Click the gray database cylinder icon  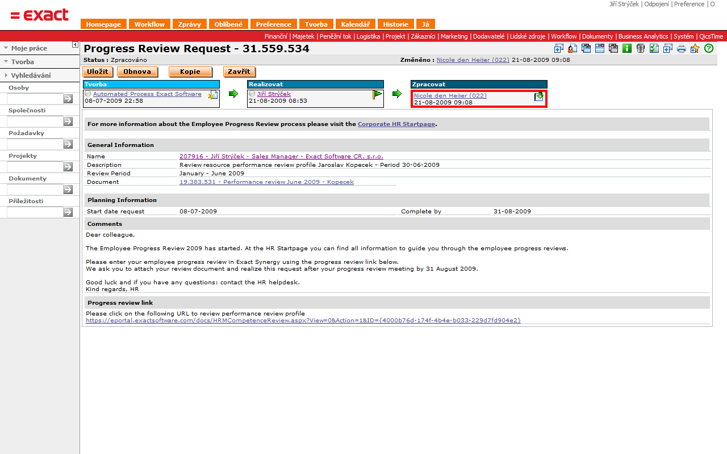641,48
